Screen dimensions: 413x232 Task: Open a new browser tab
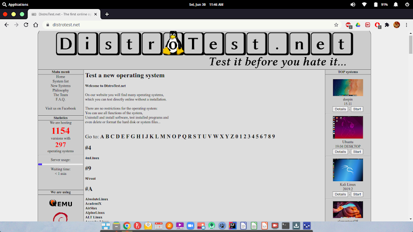point(107,14)
